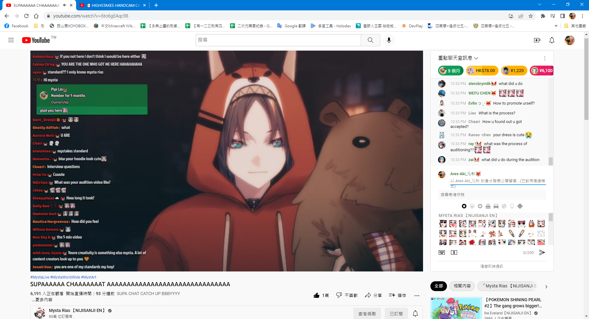Show more filter chips with right chevron
The height and width of the screenshot is (319, 589).
coord(546,286)
